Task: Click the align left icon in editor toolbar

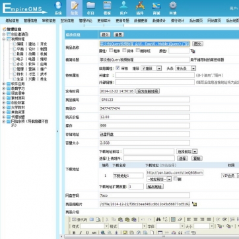Action: [x=189, y=219]
